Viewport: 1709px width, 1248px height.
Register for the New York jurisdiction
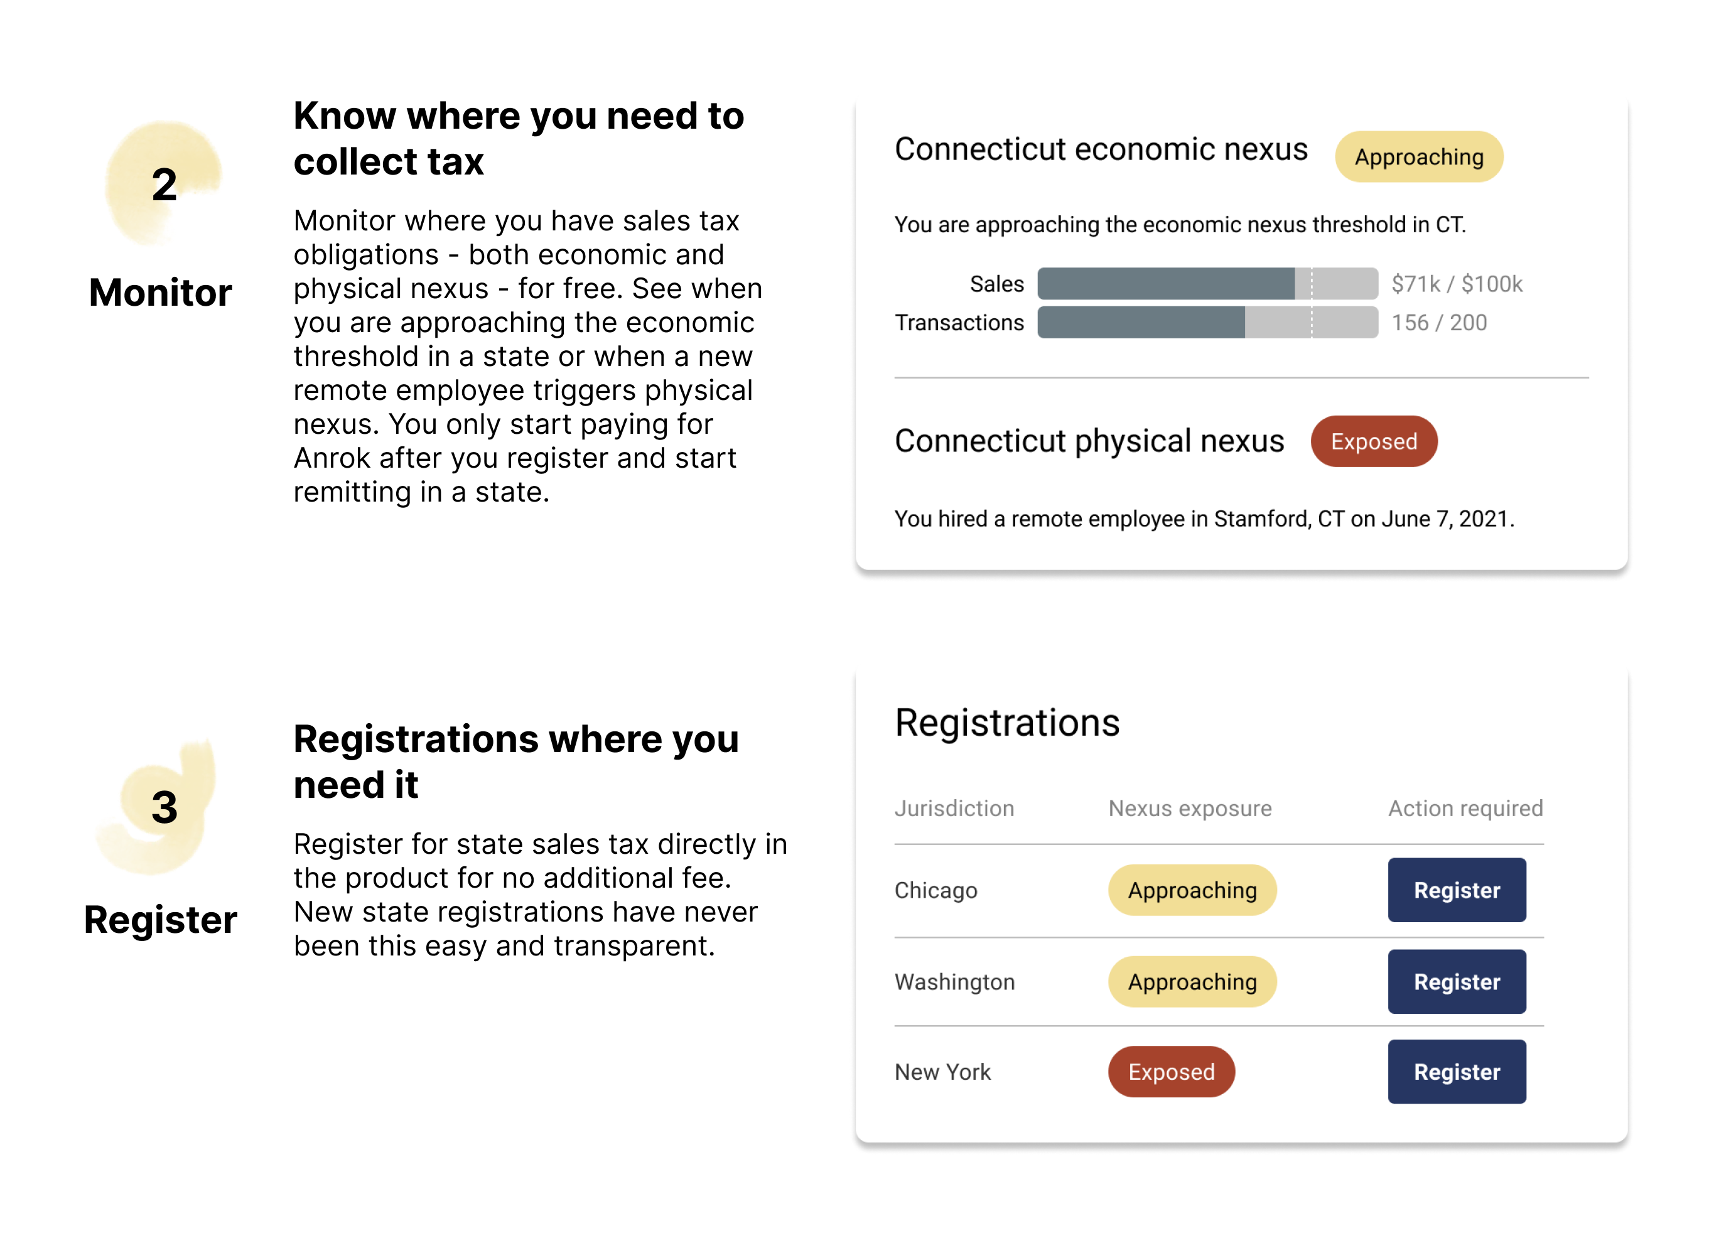pyautogui.click(x=1456, y=1071)
